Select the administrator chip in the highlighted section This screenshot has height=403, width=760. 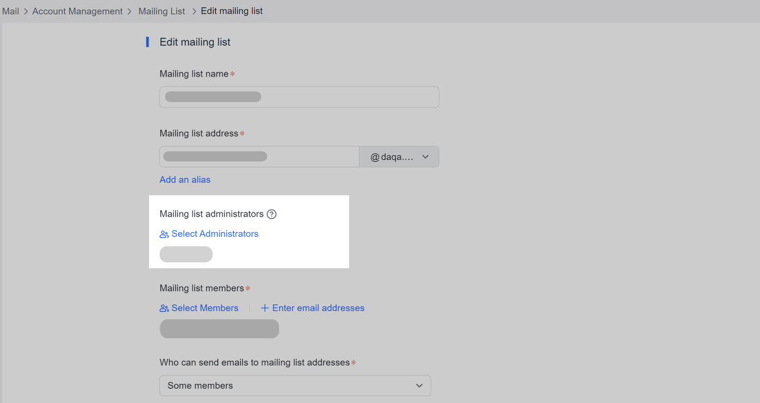point(186,254)
